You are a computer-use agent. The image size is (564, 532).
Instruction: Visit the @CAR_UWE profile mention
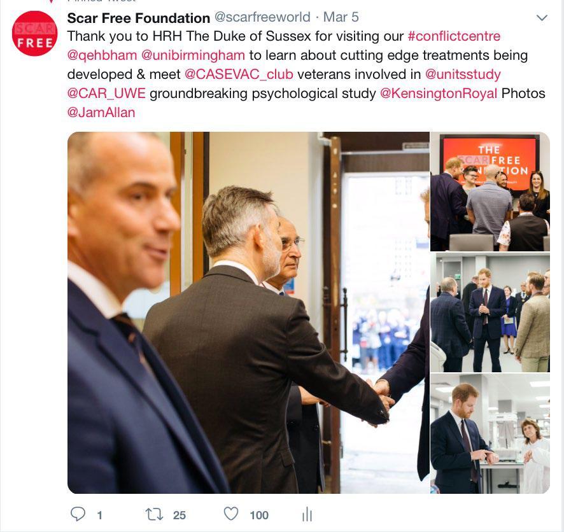(106, 94)
